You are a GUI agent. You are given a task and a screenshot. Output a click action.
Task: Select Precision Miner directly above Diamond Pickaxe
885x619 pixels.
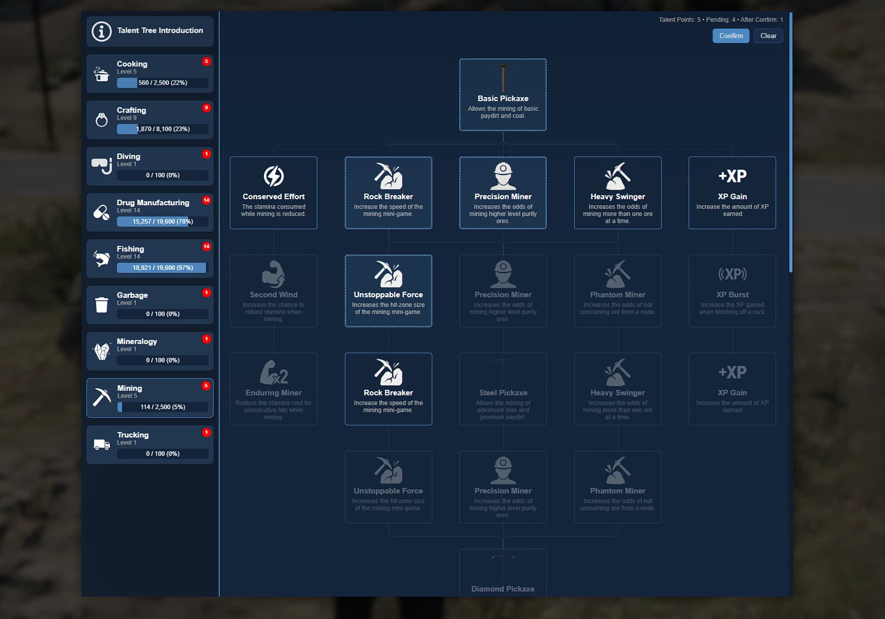click(x=503, y=487)
